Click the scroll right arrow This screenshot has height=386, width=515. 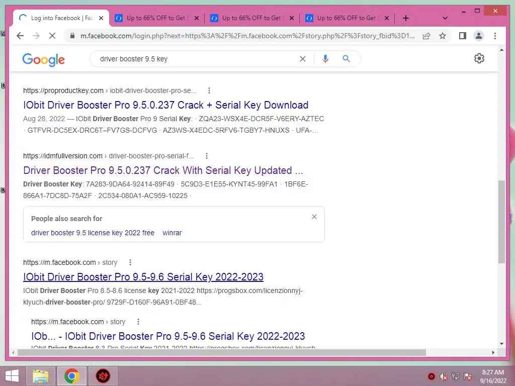click(x=493, y=353)
